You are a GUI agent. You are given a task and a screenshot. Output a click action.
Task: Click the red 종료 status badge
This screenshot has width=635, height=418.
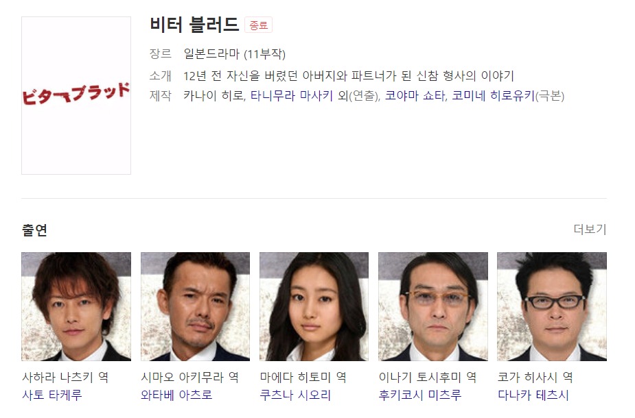point(258,25)
